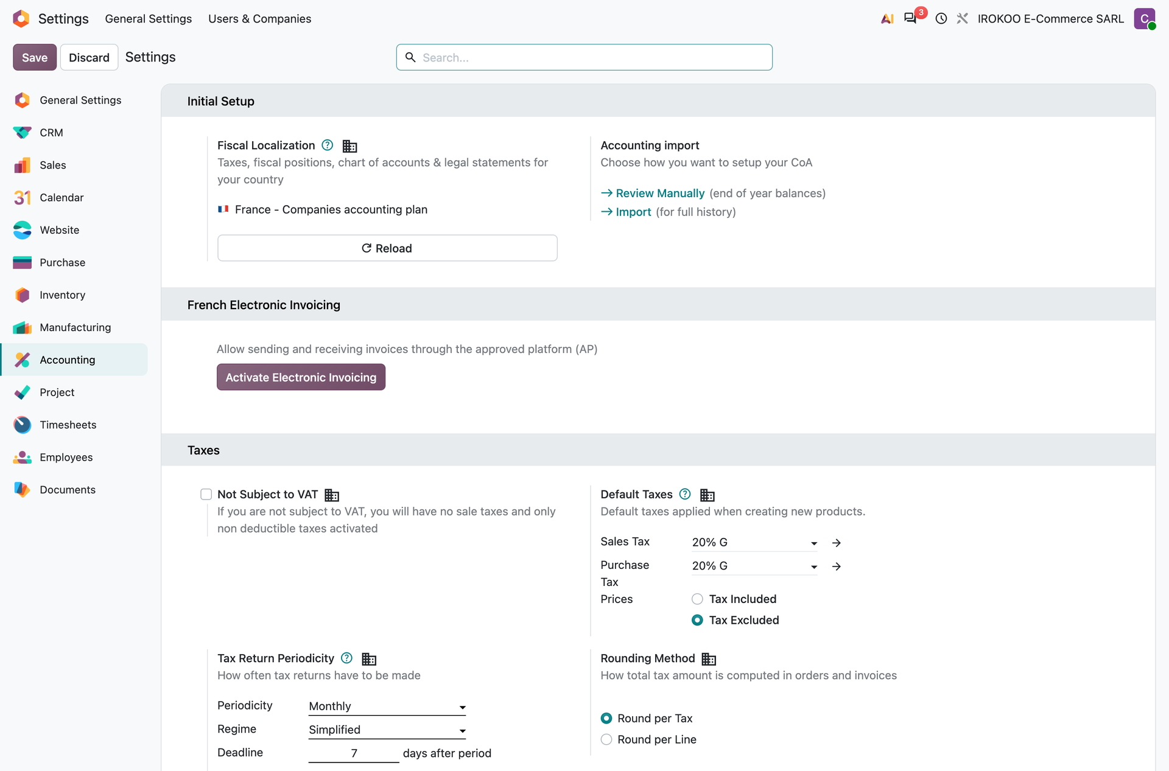Open Purchase Tax record via arrow icon
This screenshot has height=771, width=1169.
(x=837, y=567)
